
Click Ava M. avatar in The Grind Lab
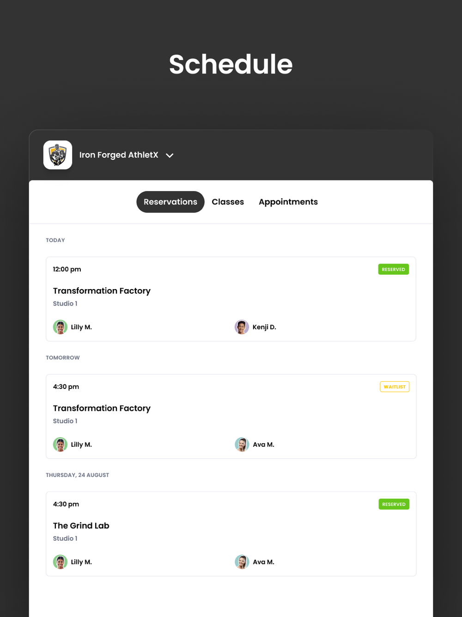click(242, 562)
